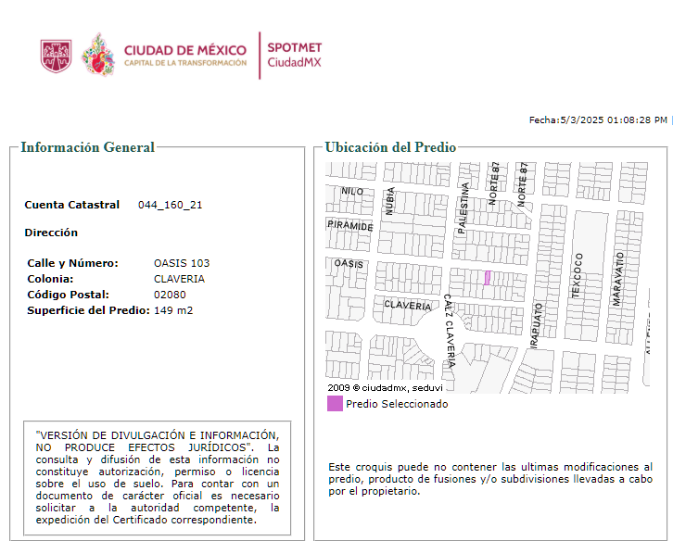Click the Código Postal label
This screenshot has width=673, height=541.
coord(68,295)
